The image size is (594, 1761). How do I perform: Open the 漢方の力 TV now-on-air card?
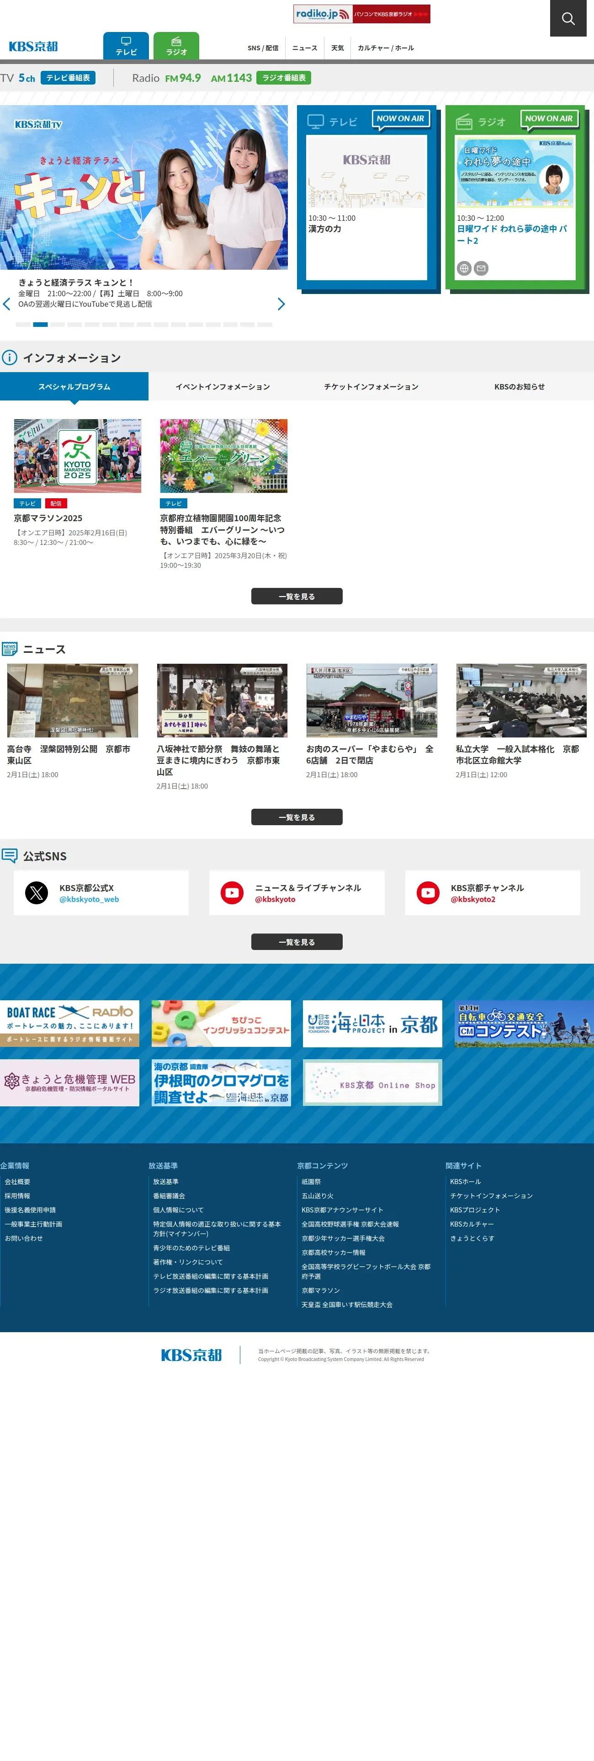(366, 207)
